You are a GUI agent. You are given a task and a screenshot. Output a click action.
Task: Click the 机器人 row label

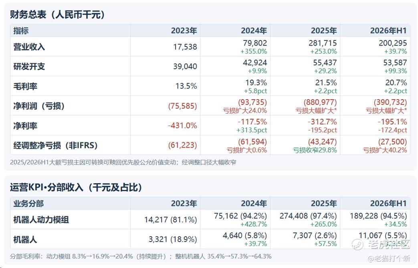click(25, 240)
